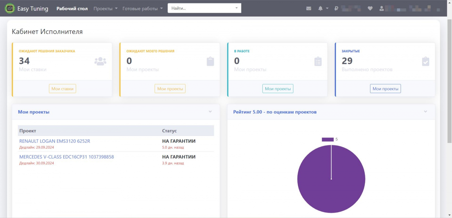Open the messages envelope icon
452x218 pixels.
(x=309, y=8)
